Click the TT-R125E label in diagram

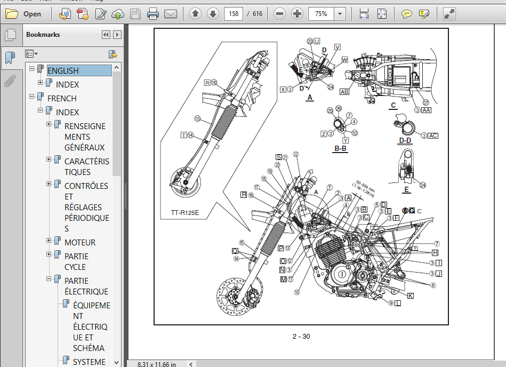click(x=185, y=213)
